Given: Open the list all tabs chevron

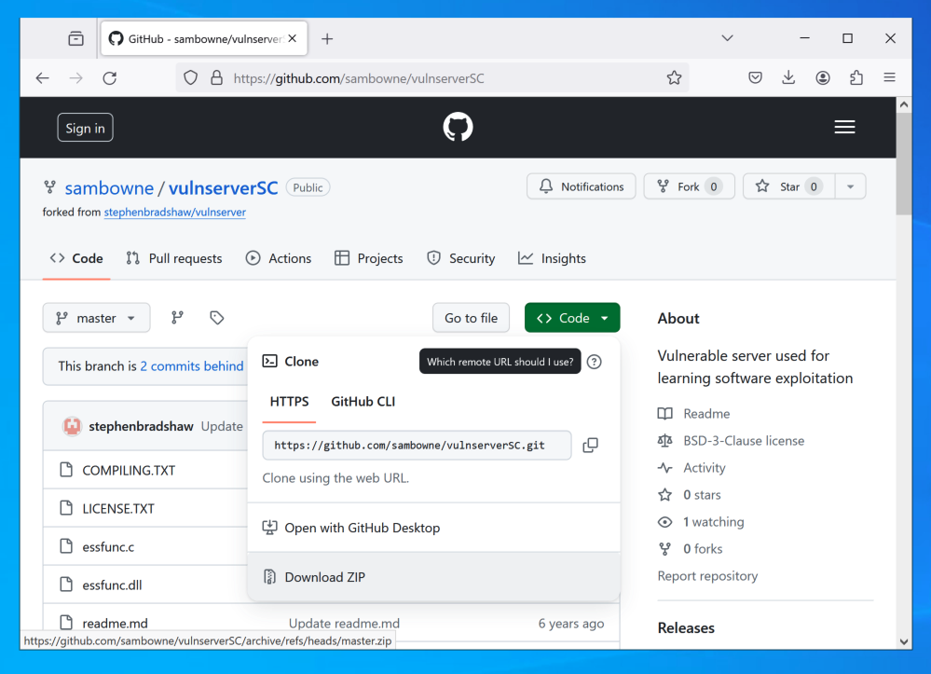Looking at the screenshot, I should click(x=727, y=38).
